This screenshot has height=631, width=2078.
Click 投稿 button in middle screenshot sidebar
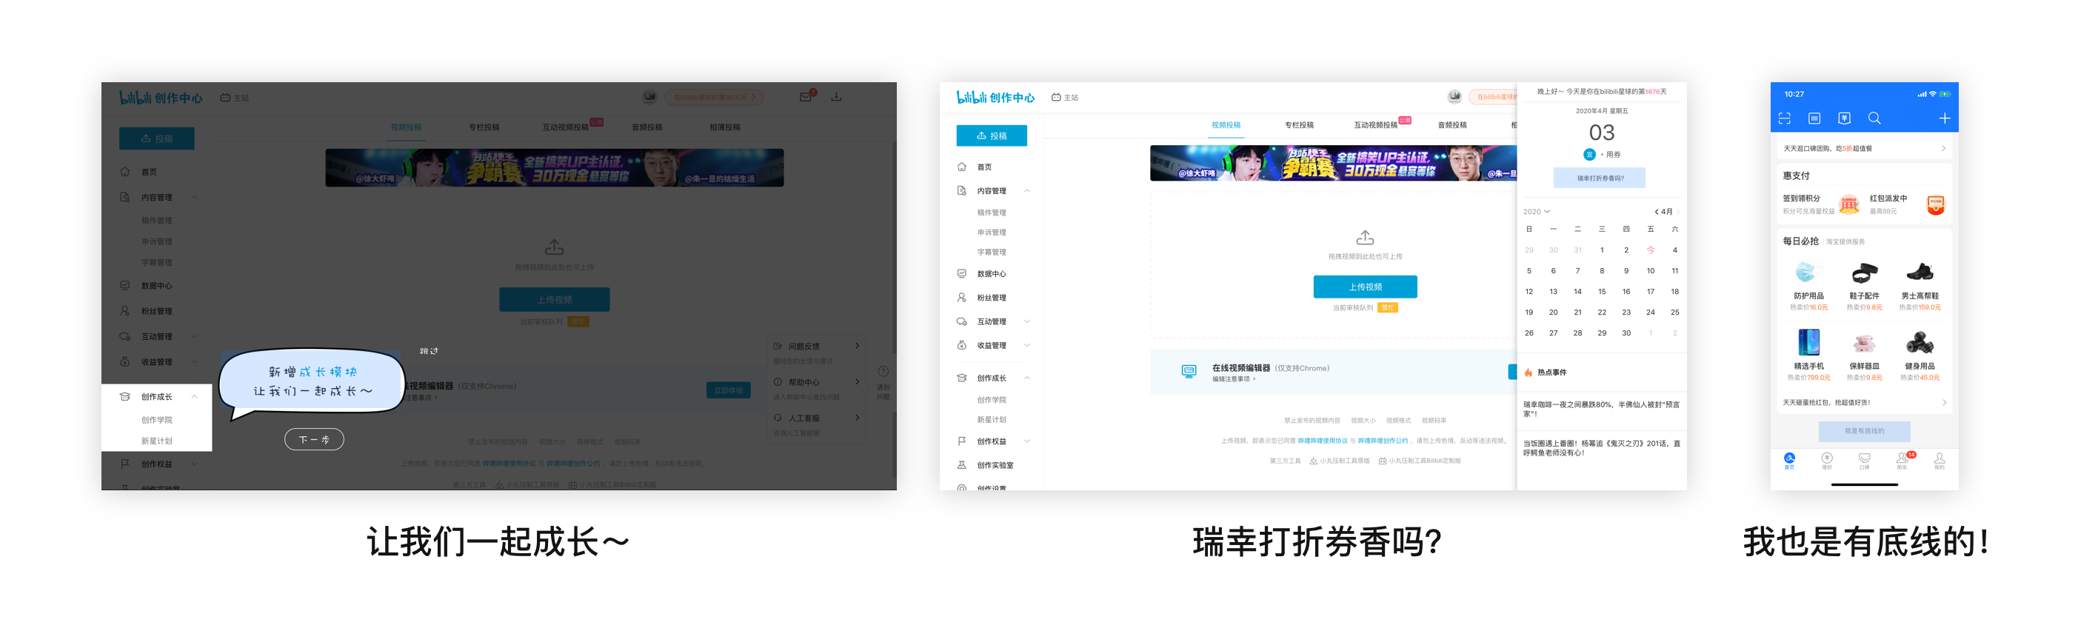[x=992, y=136]
